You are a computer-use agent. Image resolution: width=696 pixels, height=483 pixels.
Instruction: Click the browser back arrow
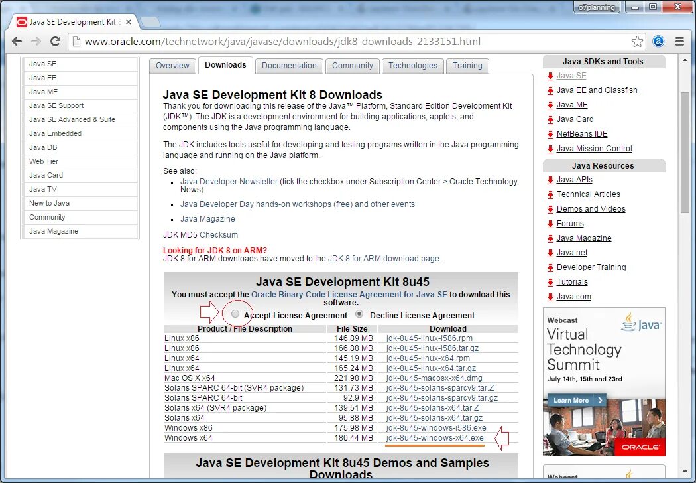click(17, 42)
